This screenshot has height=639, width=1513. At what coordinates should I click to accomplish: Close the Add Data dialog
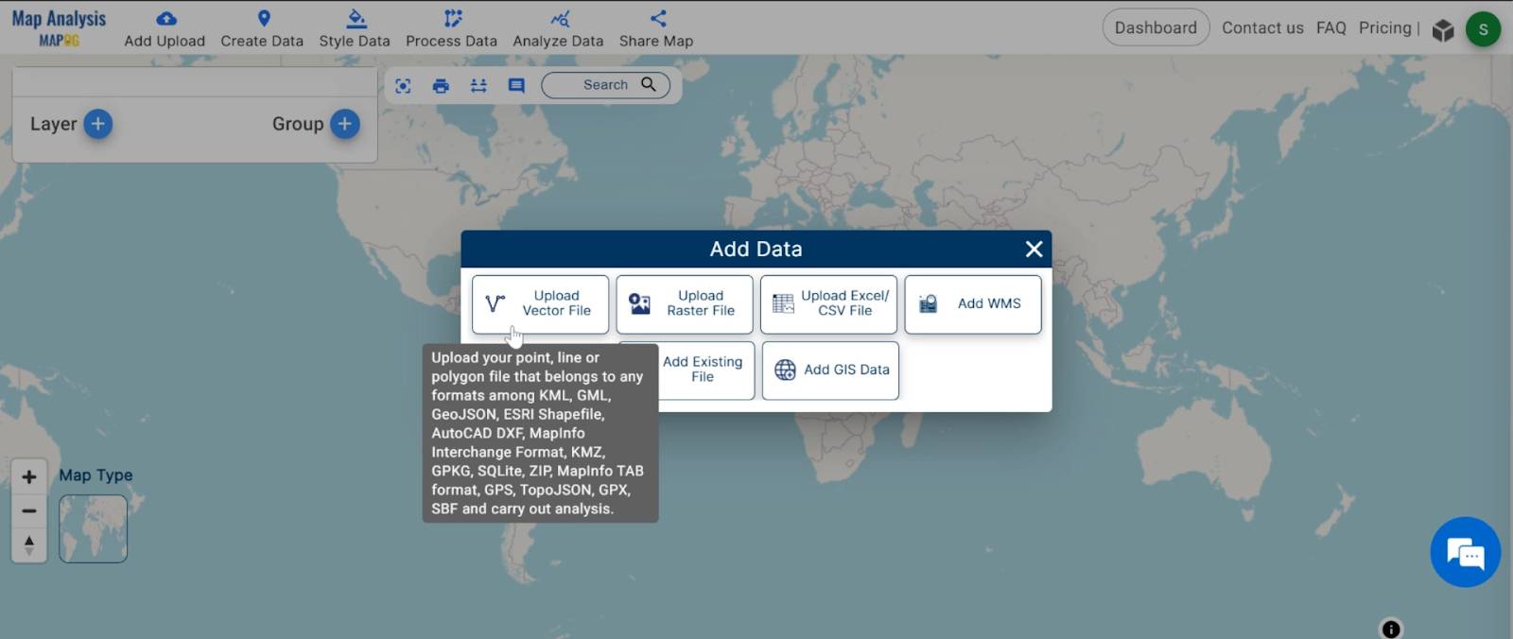(1034, 249)
